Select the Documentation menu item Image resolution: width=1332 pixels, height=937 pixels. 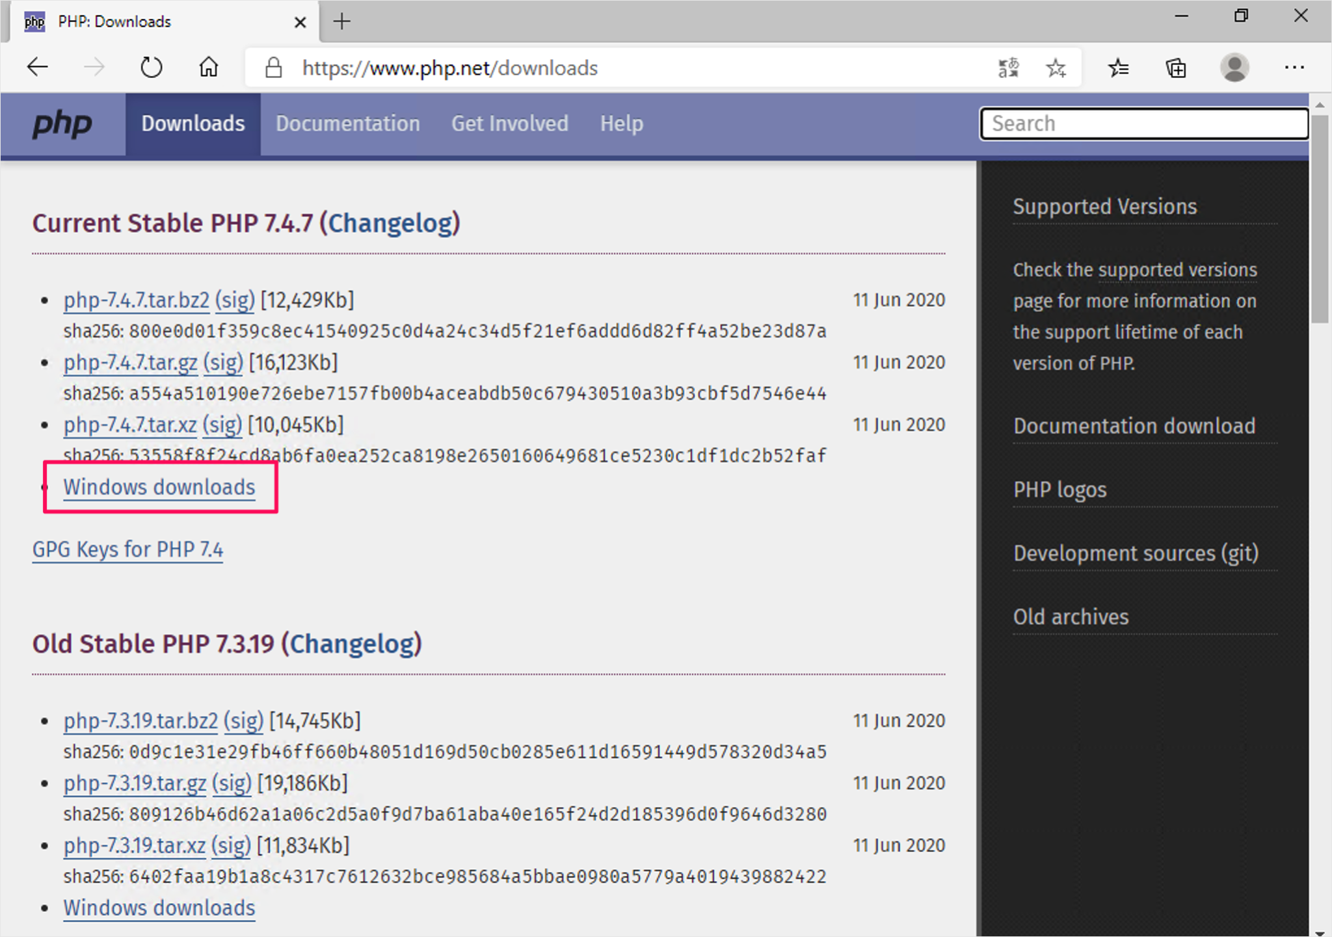point(348,124)
